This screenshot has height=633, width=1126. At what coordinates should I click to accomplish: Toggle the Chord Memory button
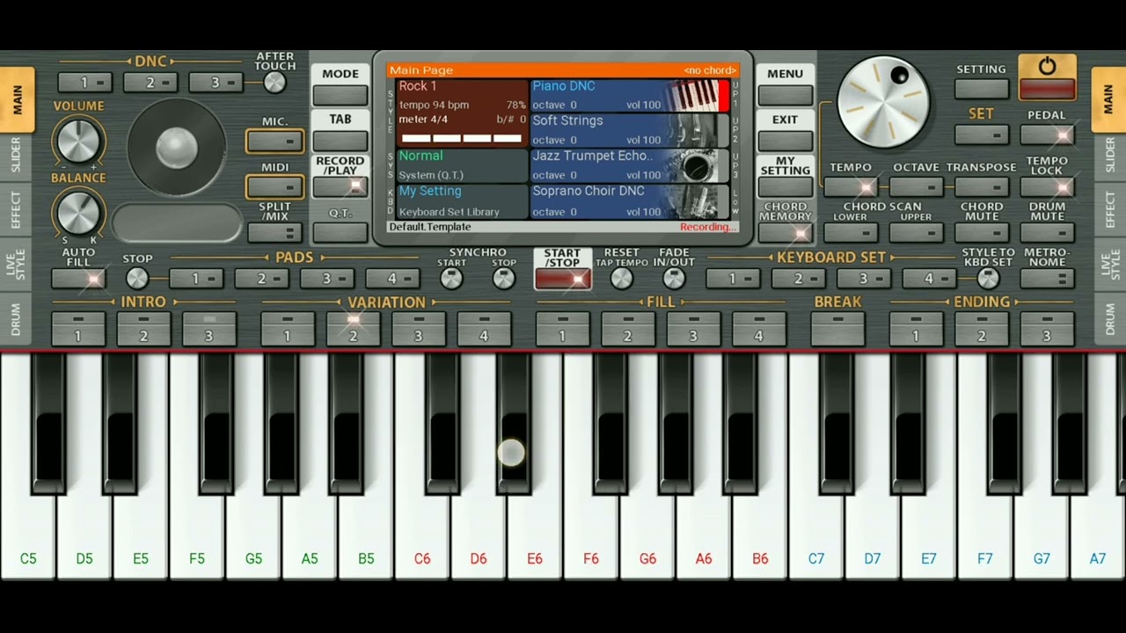click(785, 233)
